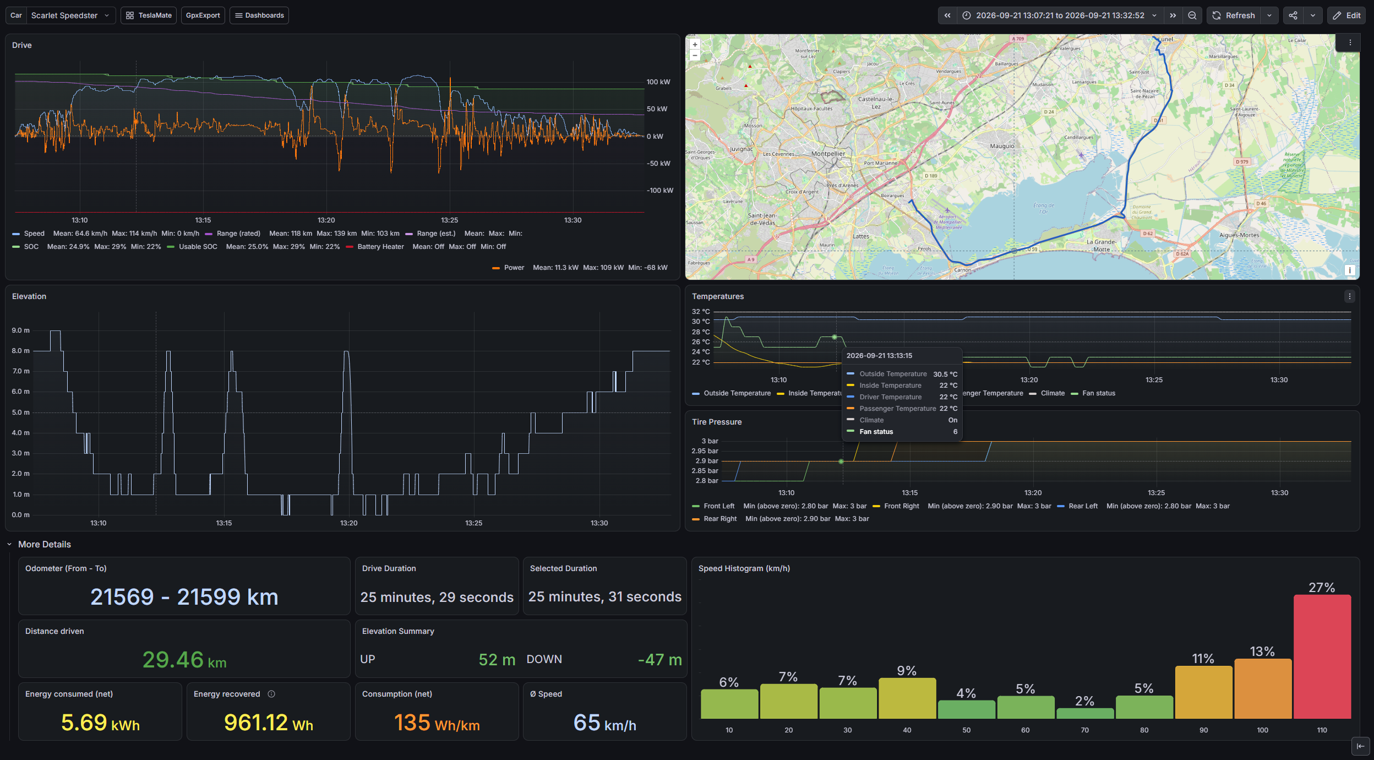Toggle the Front Left tire legend series
This screenshot has height=760, width=1374.
coord(719,506)
